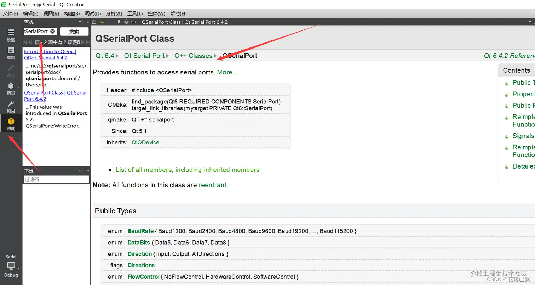Image resolution: width=535 pixels, height=285 pixels.
Task: Go to next search results page
Action: pyautogui.click(x=83, y=42)
